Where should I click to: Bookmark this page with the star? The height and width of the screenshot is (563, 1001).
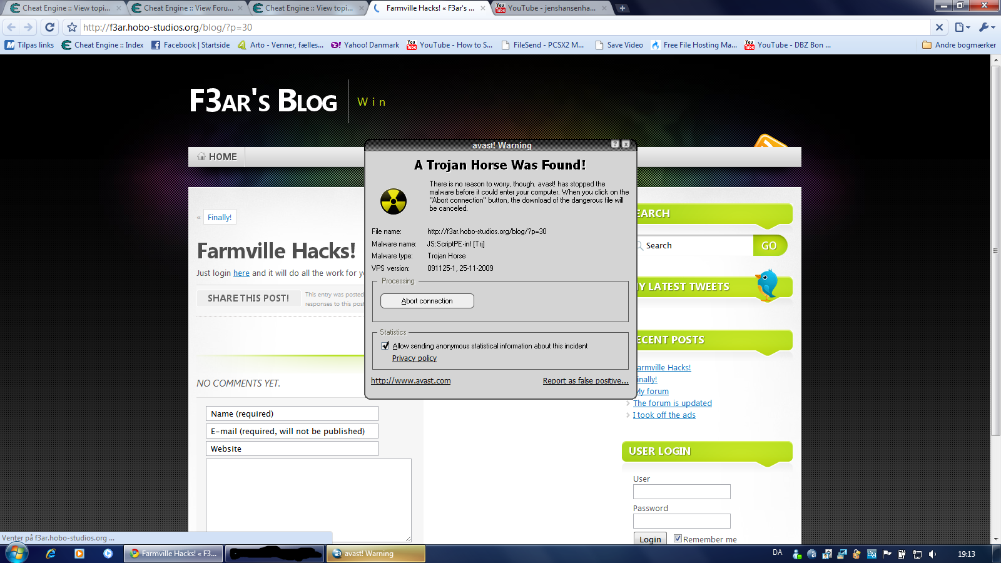tap(72, 28)
